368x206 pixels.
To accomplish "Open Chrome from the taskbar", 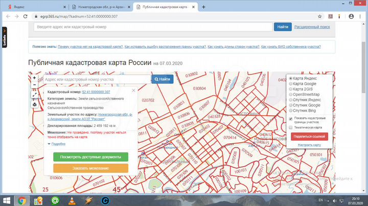I will 22,200.
